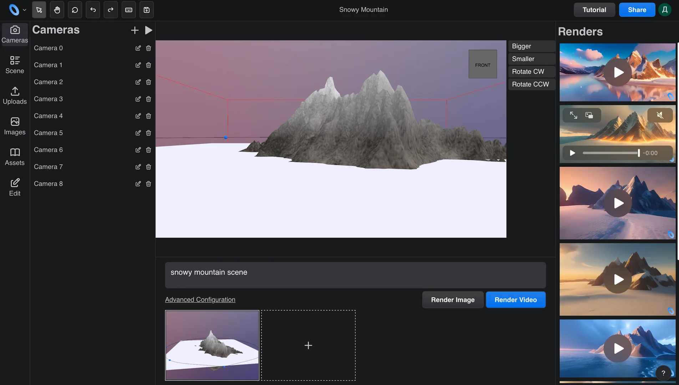This screenshot has width=679, height=385.
Task: Click the empty add-keyframe thumbnail slot
Action: (x=308, y=345)
